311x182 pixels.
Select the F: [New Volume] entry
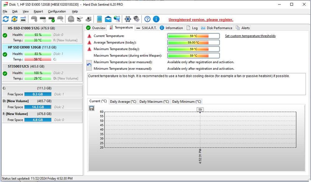(42, 117)
